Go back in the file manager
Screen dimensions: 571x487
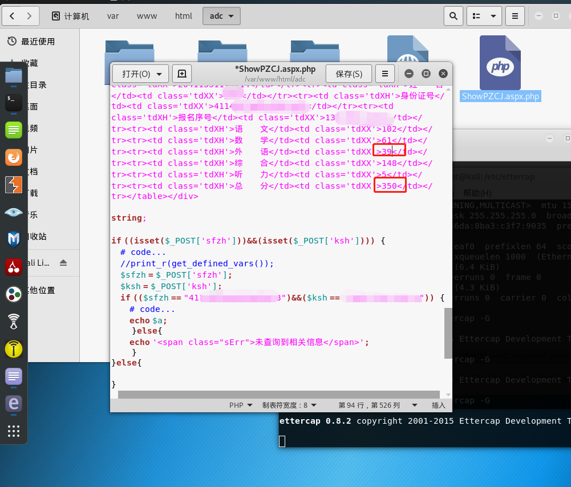12,16
